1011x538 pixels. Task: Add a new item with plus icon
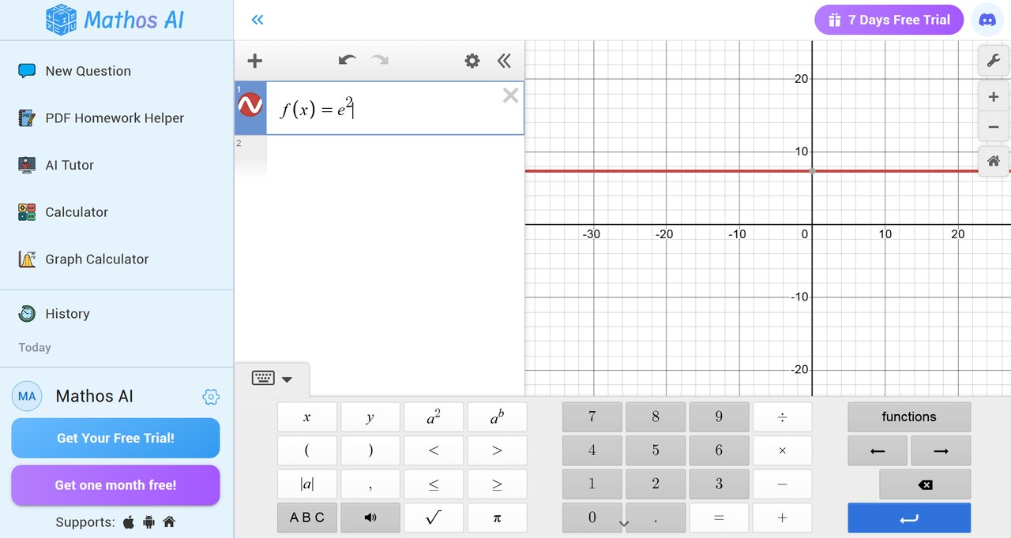pyautogui.click(x=254, y=61)
